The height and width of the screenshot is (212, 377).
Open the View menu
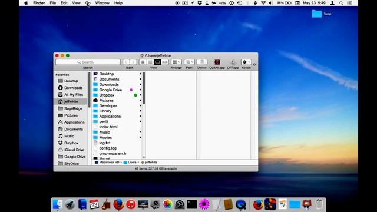pos(76,3)
